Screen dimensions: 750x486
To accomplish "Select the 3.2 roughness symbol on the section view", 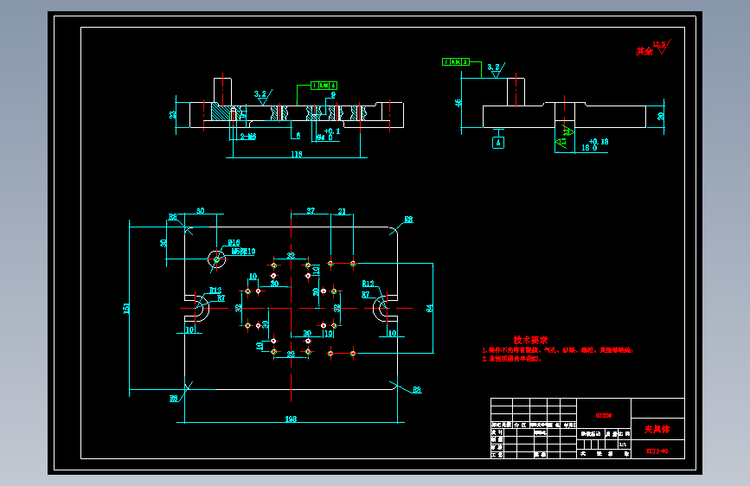I will point(263,97).
